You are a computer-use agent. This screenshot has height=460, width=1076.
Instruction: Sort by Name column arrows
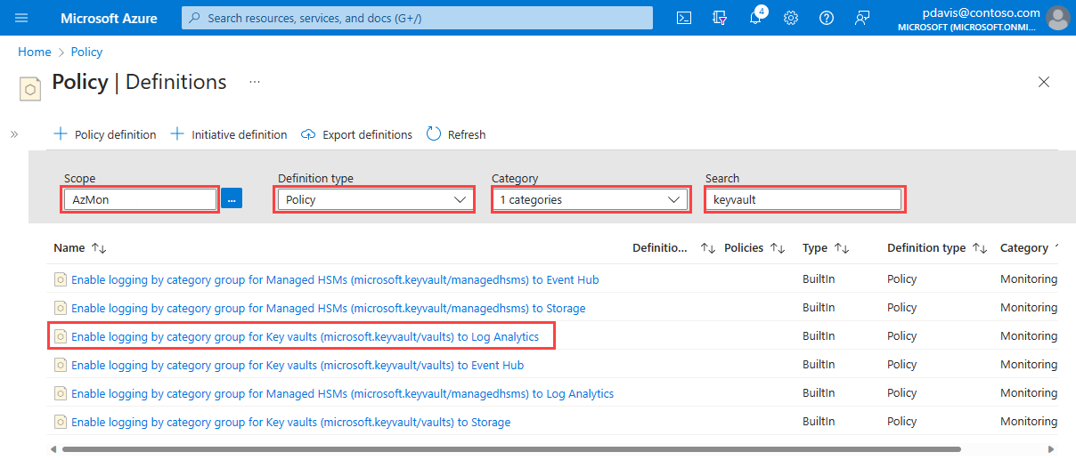[x=99, y=248]
